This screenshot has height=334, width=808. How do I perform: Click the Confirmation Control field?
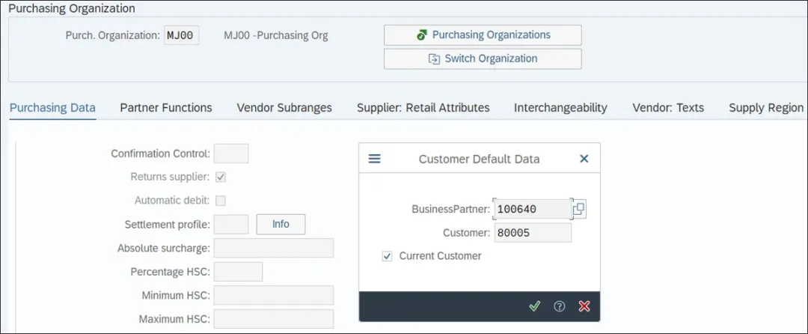point(231,154)
